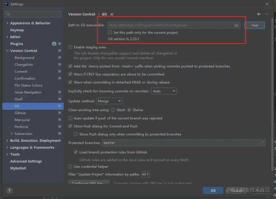Click the Test button for Git executable
This screenshot has width=276, height=199.
tap(254, 25)
